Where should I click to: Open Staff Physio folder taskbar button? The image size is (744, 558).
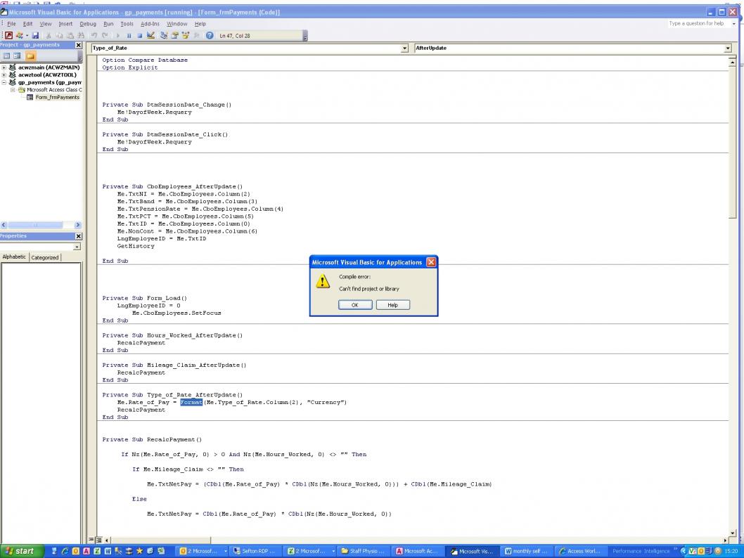[364, 551]
